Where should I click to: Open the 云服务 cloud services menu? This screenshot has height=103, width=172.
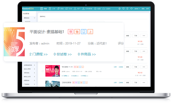coord(106,9)
